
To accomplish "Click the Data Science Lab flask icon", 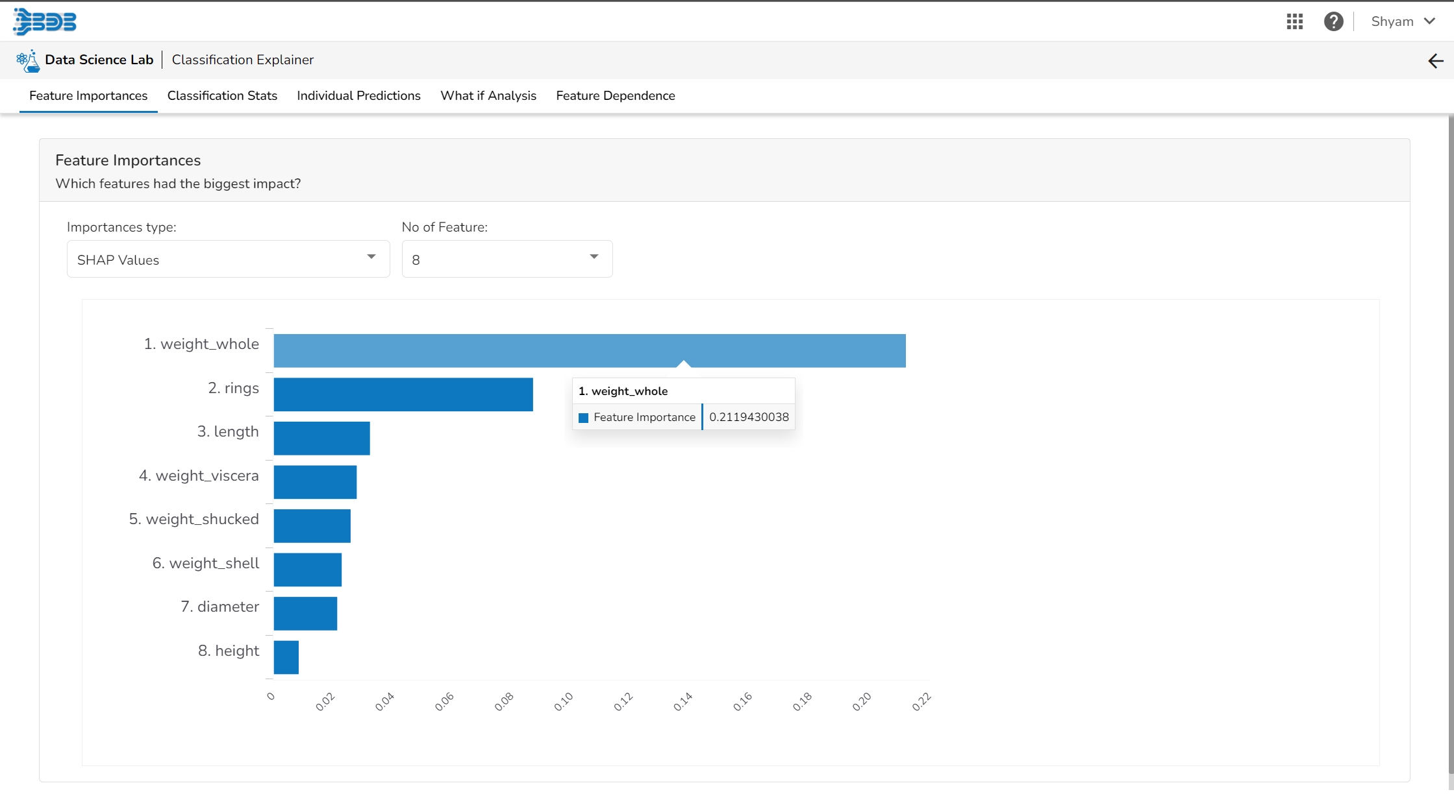I will tap(28, 61).
